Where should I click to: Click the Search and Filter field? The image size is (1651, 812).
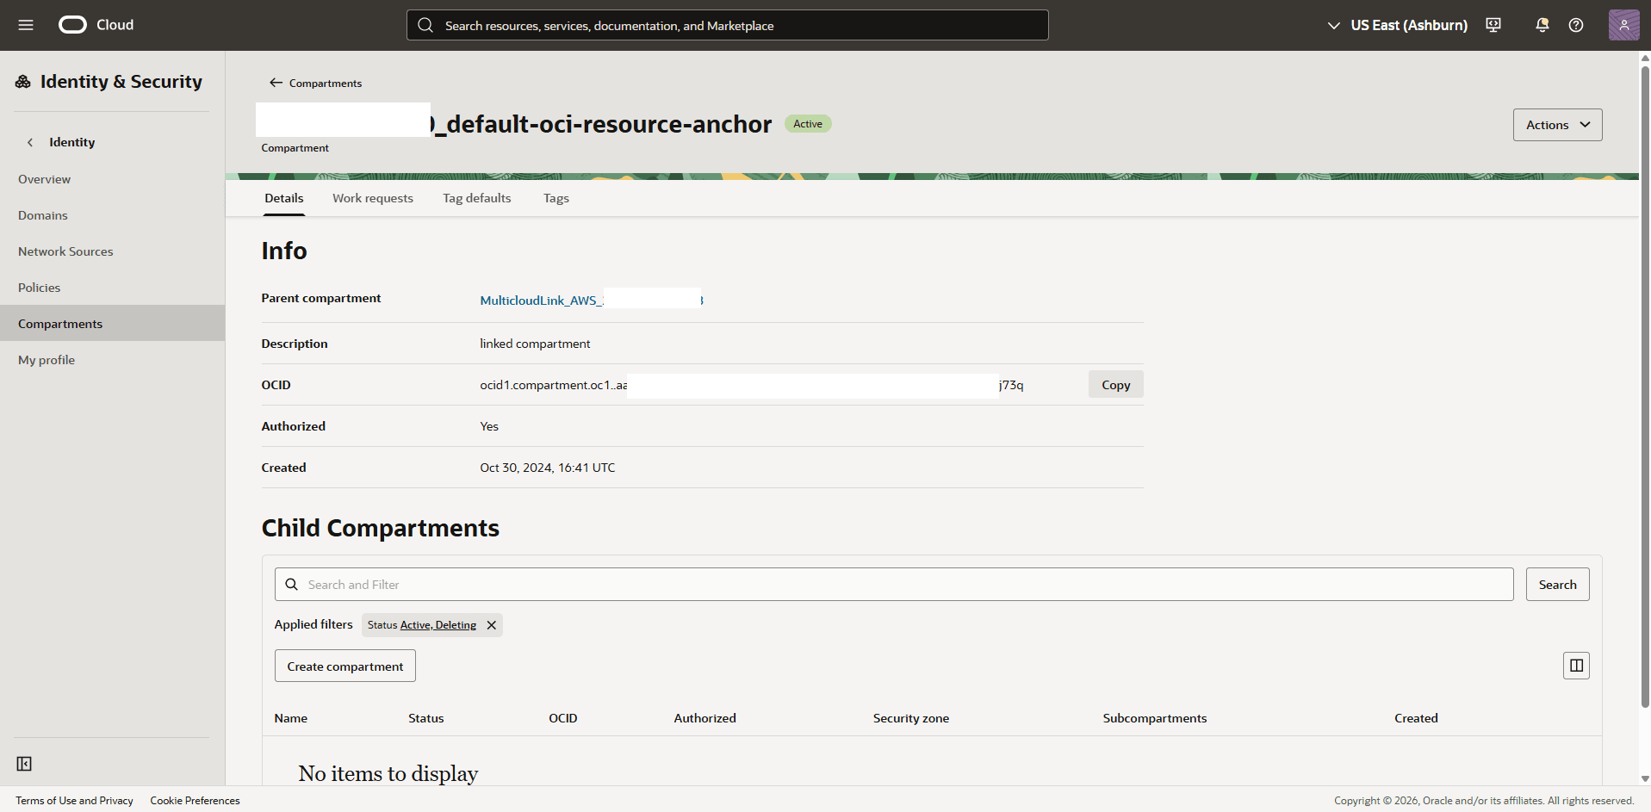(x=894, y=585)
